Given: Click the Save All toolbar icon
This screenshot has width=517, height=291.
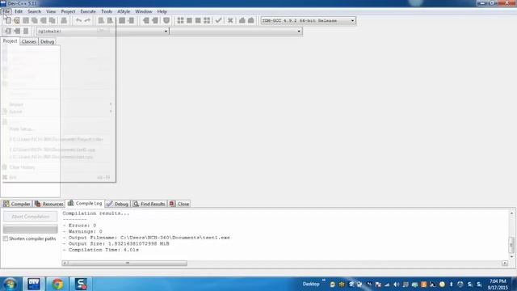Looking at the screenshot, I should pyautogui.click(x=35, y=20).
